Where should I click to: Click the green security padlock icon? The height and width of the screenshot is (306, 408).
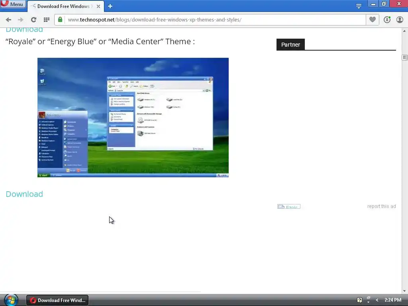[60, 20]
